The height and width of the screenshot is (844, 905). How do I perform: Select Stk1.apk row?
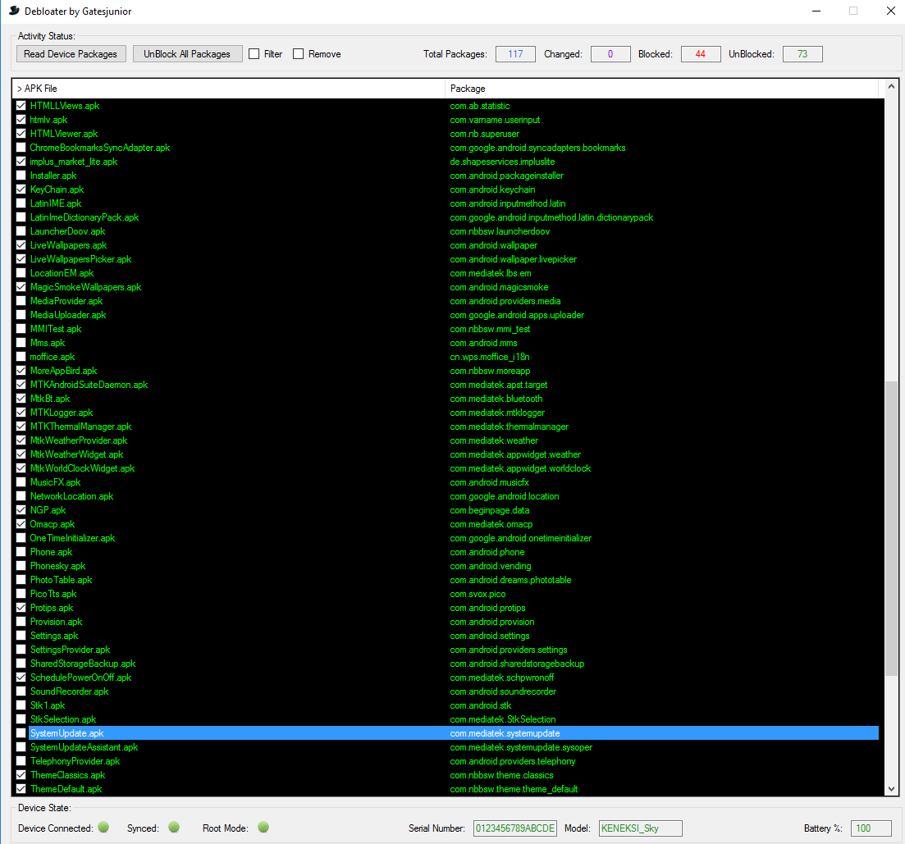[x=446, y=705]
